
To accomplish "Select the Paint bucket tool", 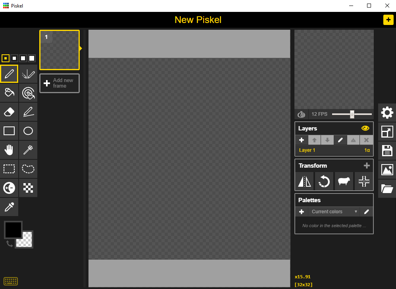I will pos(9,93).
